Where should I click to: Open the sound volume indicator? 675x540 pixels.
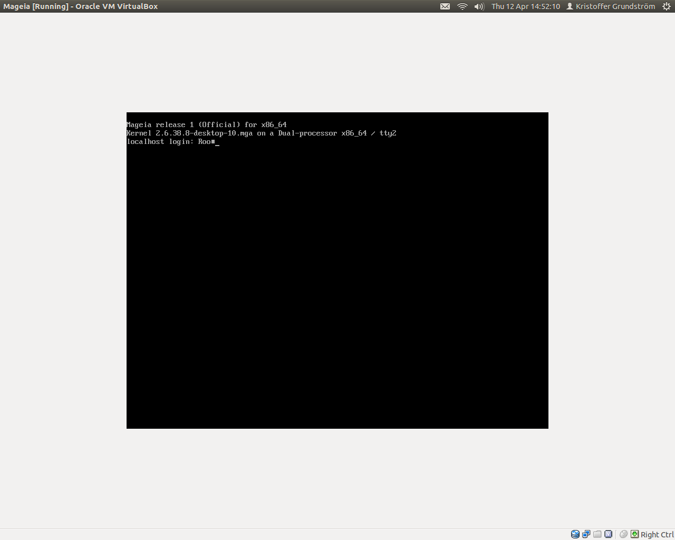click(x=479, y=6)
